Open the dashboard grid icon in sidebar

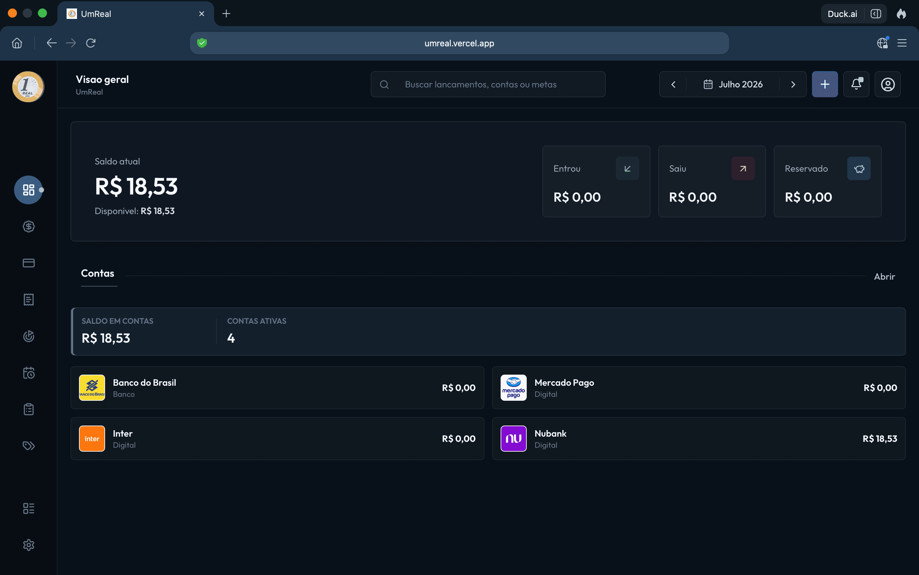(28, 190)
